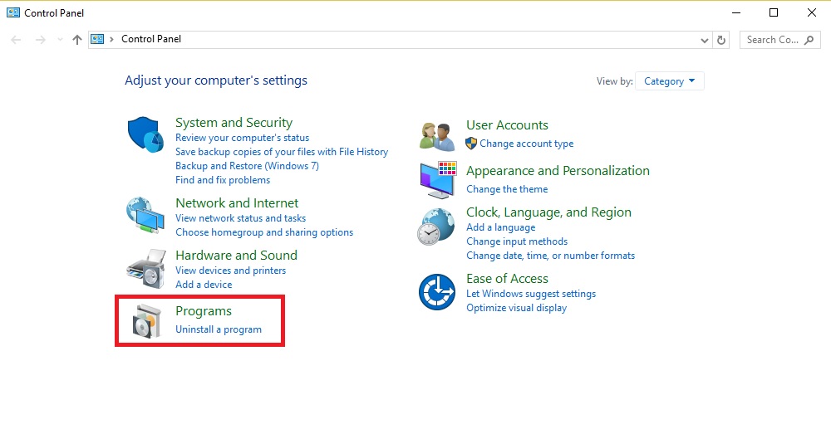Image resolution: width=831 pixels, height=429 pixels.
Task: Click Backup and Restore (Windows 7)
Action: click(x=247, y=166)
